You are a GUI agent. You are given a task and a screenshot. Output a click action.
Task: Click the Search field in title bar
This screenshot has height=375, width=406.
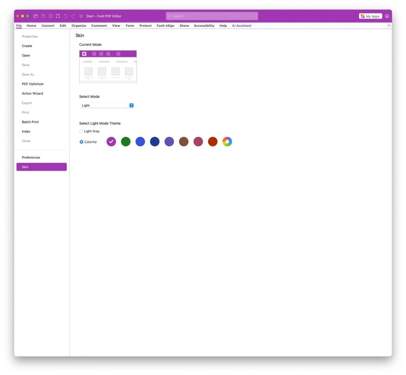click(212, 16)
